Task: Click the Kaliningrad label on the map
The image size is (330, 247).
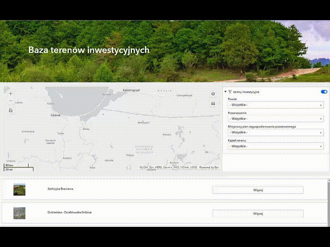Action: 131,90
